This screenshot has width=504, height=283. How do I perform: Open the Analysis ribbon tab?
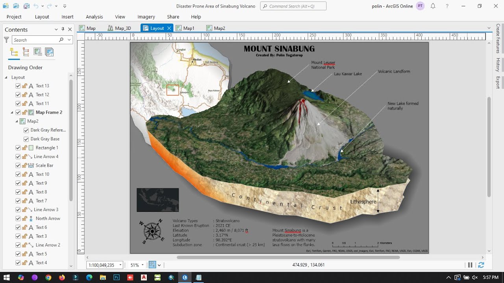(x=94, y=17)
